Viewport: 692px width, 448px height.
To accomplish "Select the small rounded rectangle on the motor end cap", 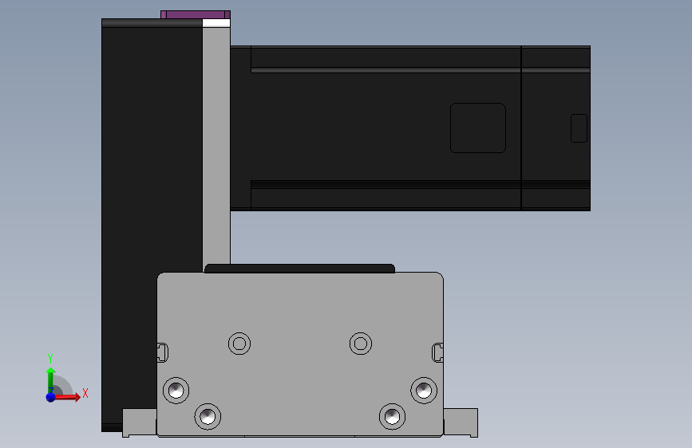I will tap(579, 128).
